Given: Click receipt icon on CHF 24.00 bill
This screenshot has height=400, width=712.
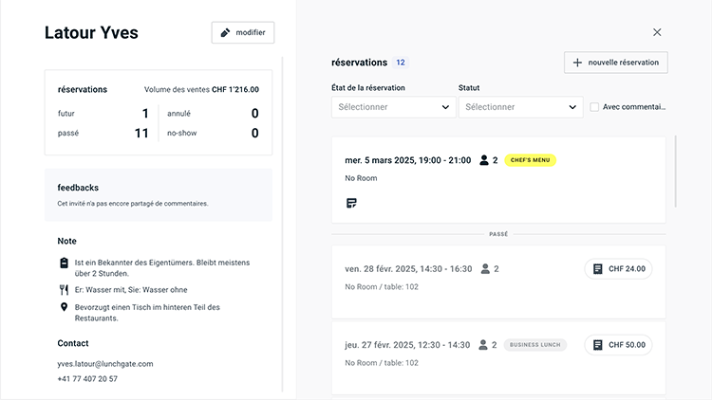Looking at the screenshot, I should pyautogui.click(x=597, y=269).
